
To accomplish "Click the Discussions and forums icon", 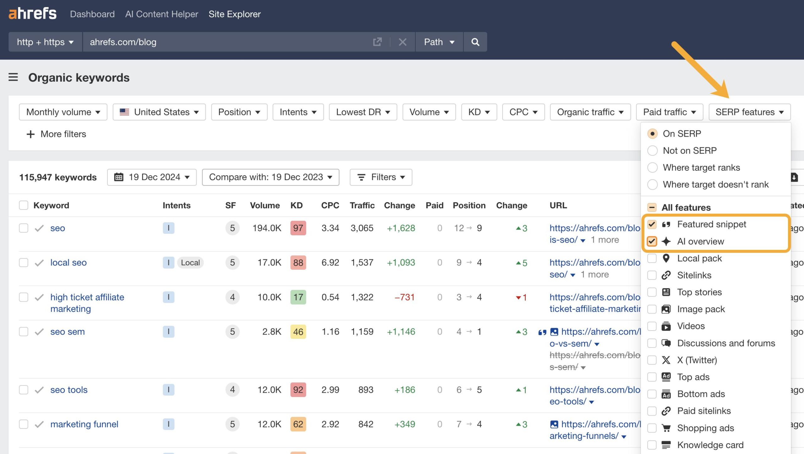I will [666, 343].
